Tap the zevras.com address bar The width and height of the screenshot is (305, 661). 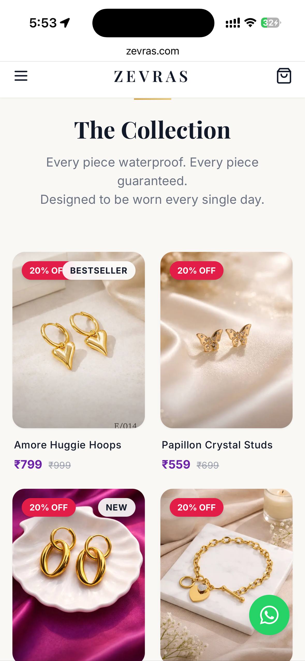153,51
